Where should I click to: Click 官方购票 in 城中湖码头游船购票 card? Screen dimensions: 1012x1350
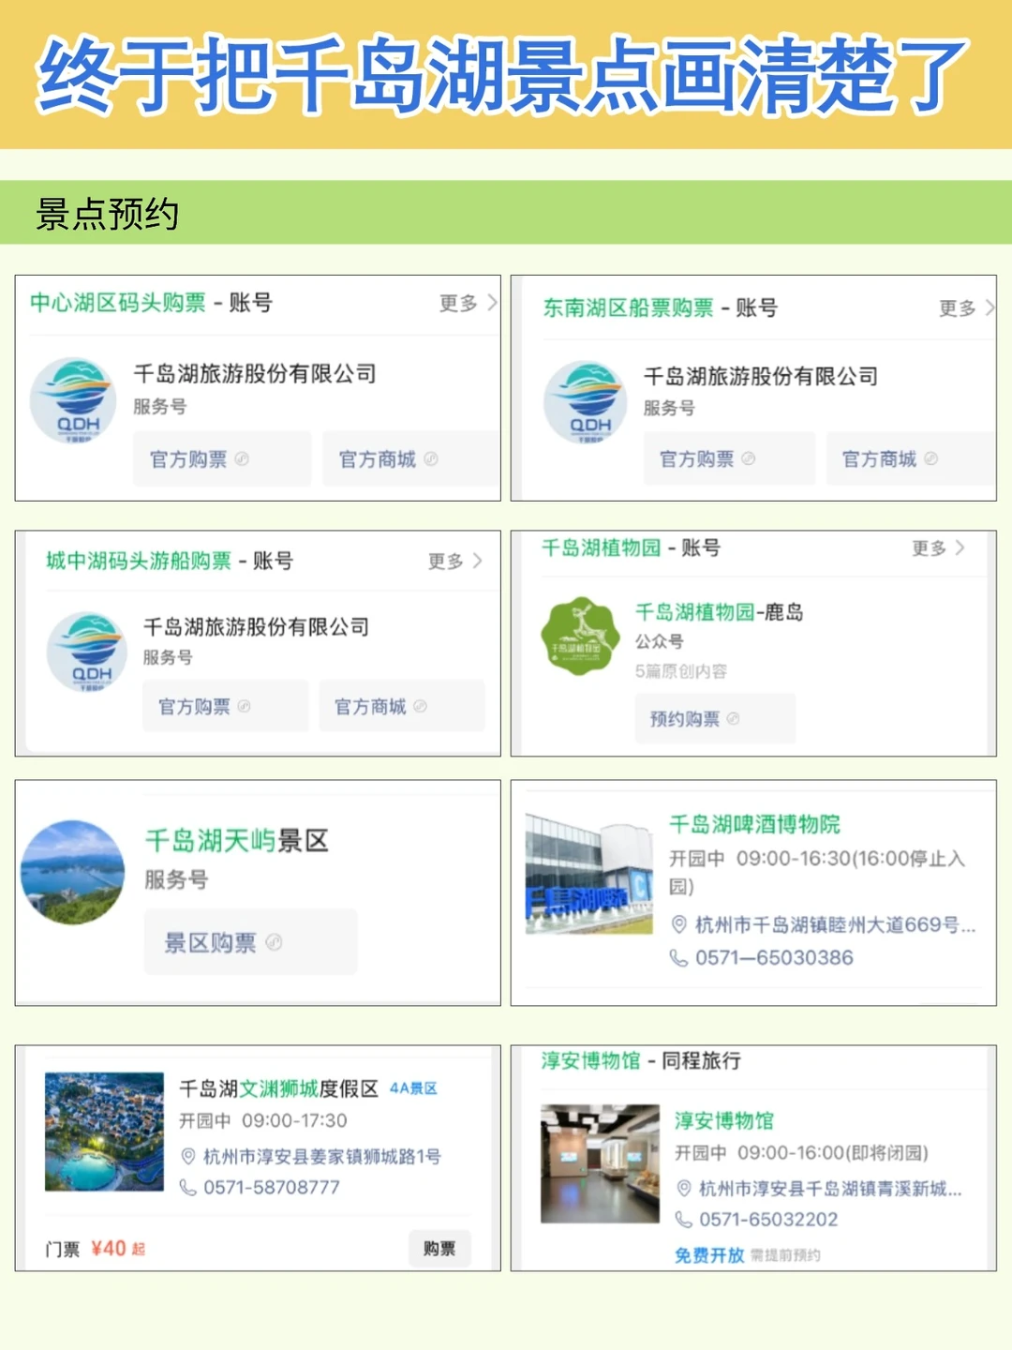(x=226, y=706)
